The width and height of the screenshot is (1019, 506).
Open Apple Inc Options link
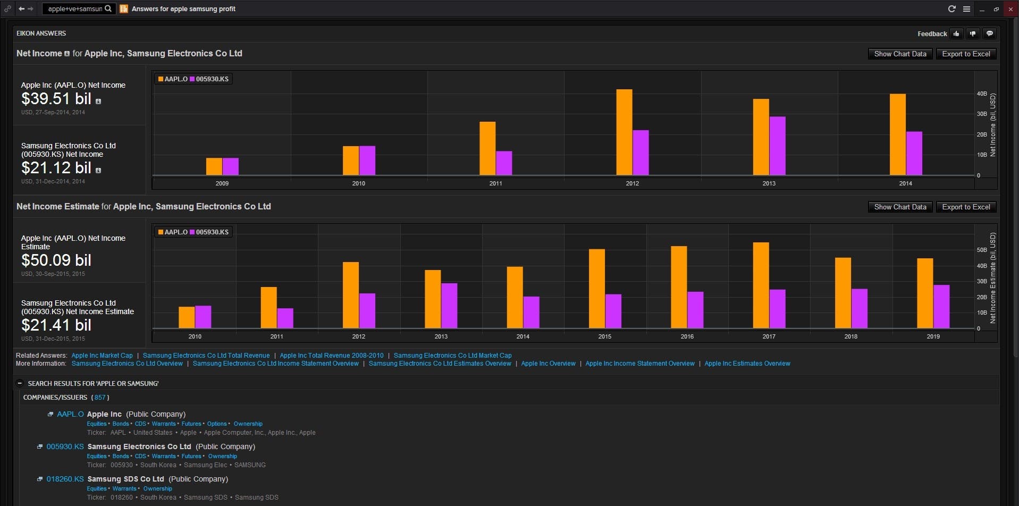pos(217,424)
